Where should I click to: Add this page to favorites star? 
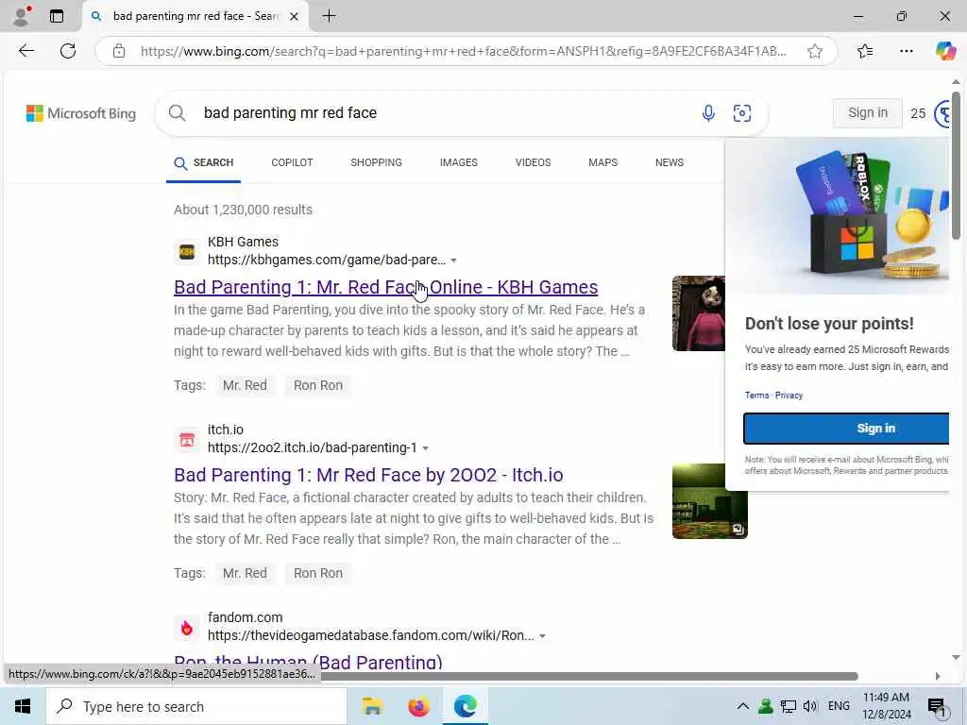(815, 51)
